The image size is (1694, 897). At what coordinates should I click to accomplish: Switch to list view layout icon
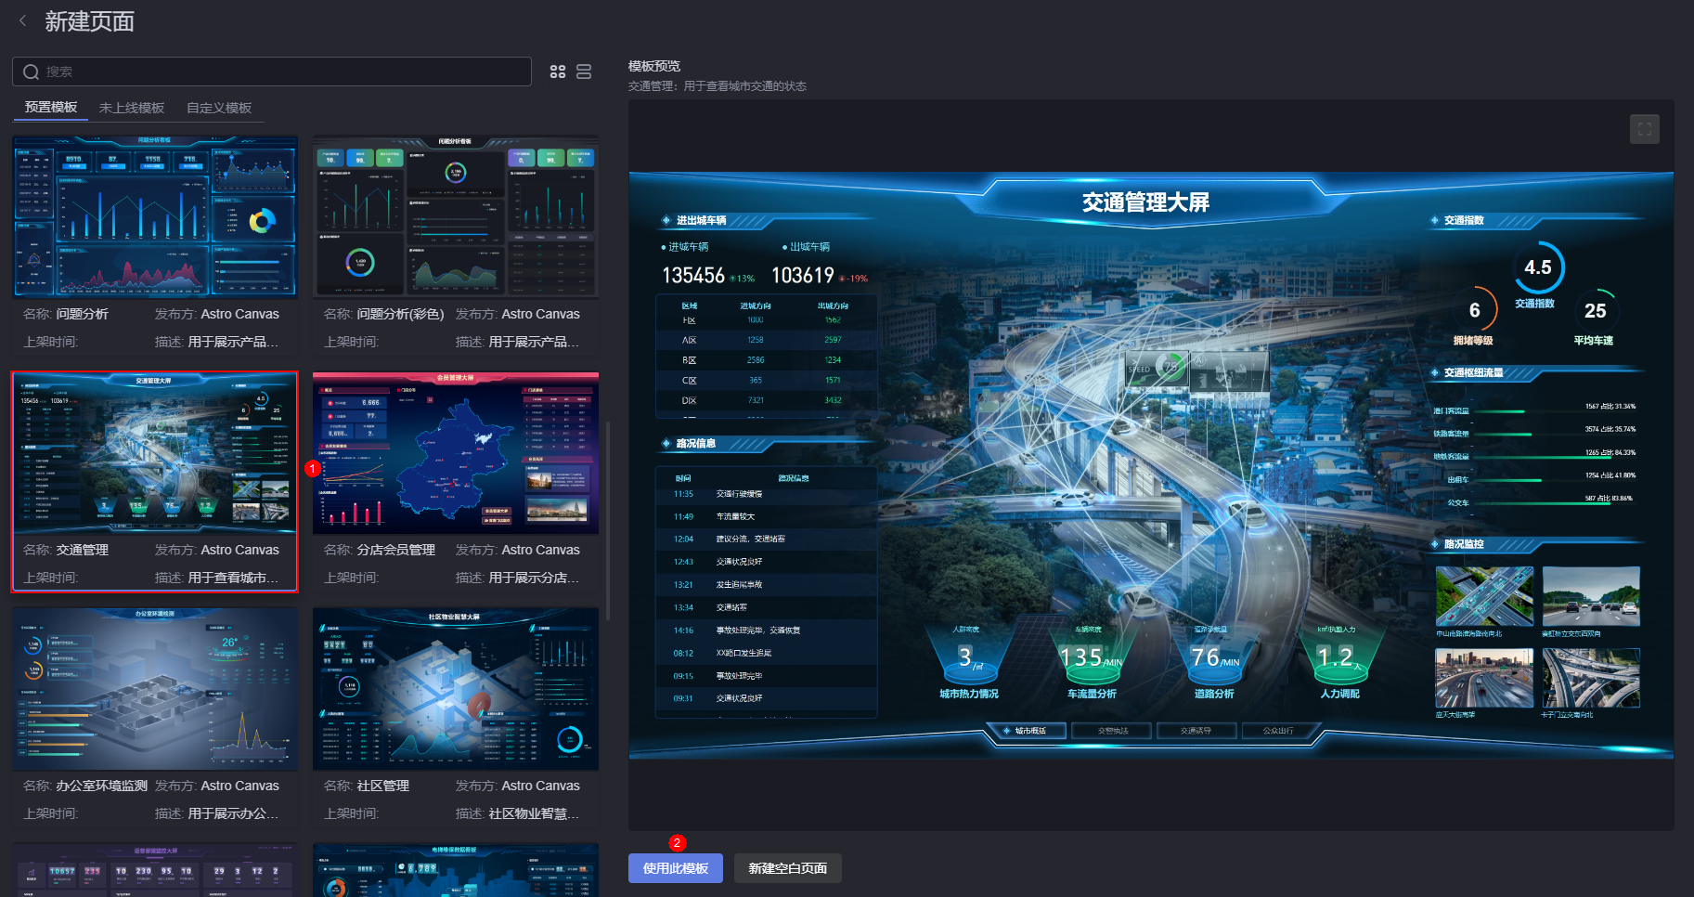pos(584,71)
